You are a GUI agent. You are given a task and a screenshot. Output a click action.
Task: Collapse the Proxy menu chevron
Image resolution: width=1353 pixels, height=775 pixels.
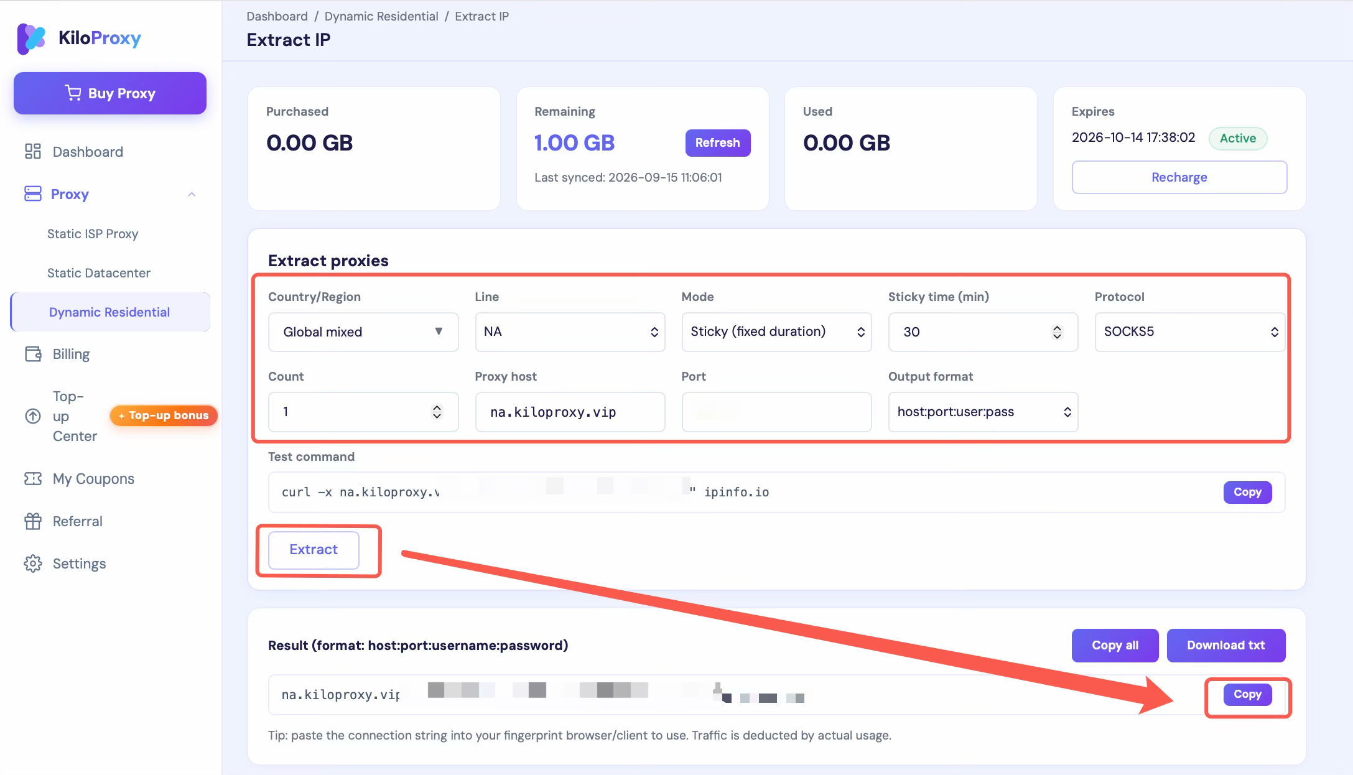(x=192, y=194)
